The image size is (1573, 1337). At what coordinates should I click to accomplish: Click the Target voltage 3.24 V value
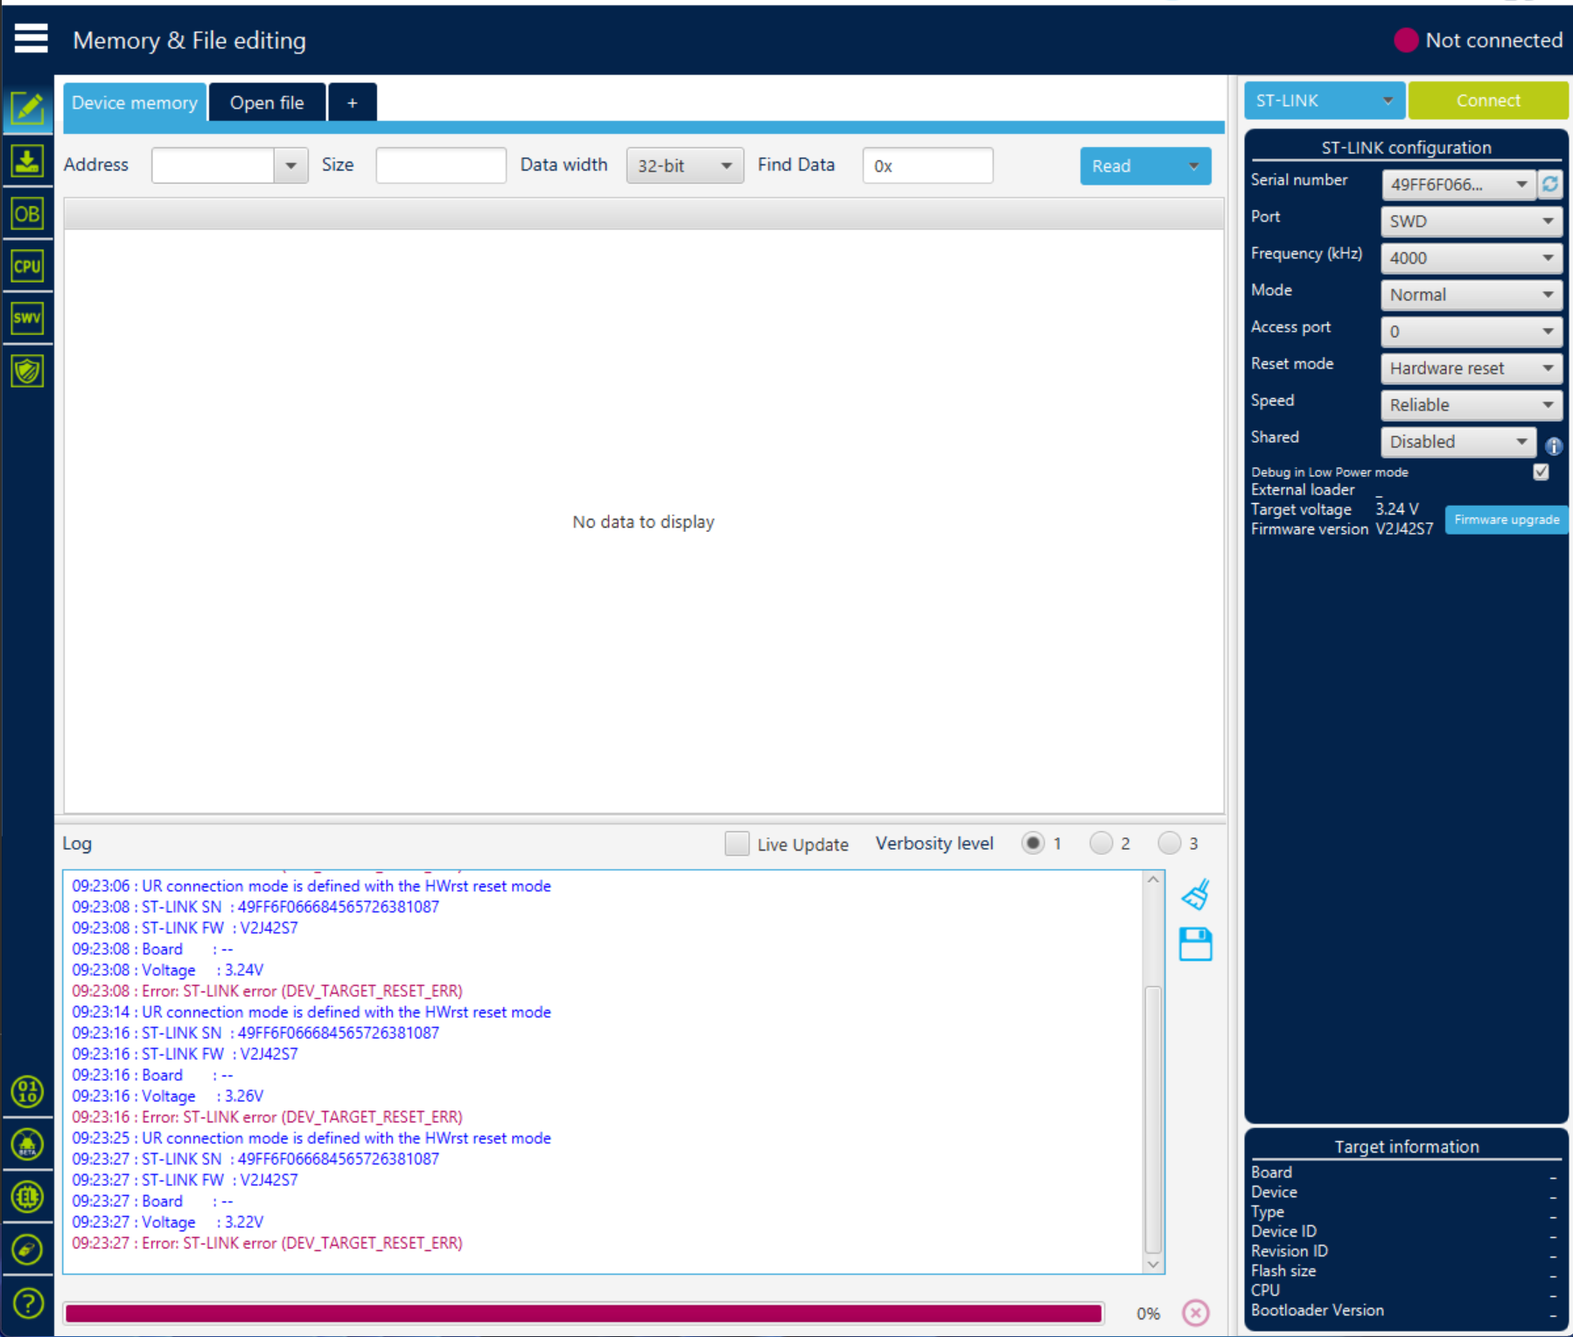point(1397,509)
